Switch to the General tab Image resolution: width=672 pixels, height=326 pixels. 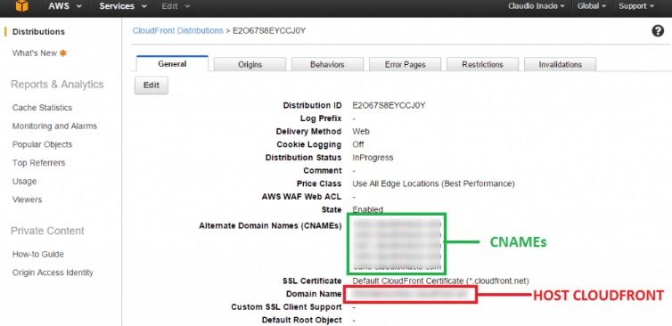point(172,64)
